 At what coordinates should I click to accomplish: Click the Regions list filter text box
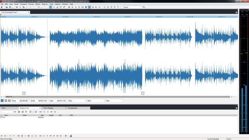(x=7, y=112)
